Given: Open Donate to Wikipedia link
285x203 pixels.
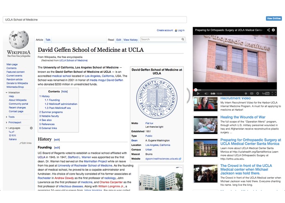Looking at the screenshot, I should point(17,83).
